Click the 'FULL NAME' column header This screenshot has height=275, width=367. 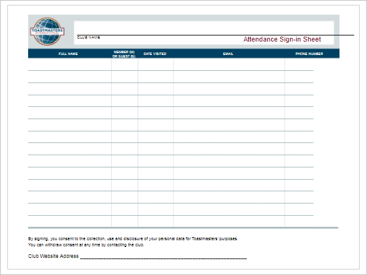(68, 54)
